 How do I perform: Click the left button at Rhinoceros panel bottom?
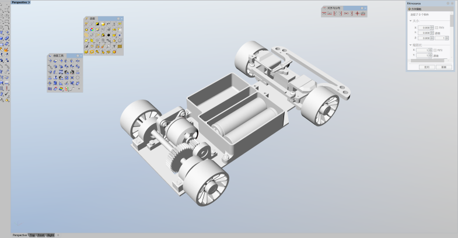point(426,67)
